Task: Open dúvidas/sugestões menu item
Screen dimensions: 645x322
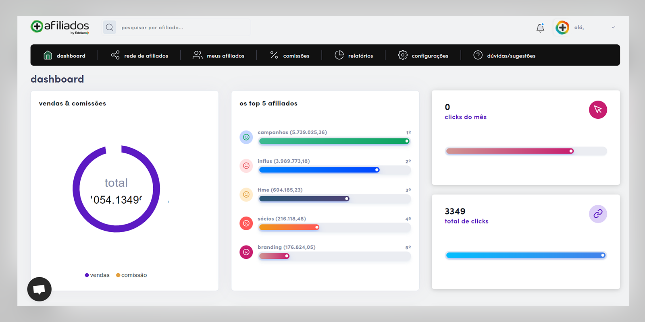Action: click(x=504, y=56)
